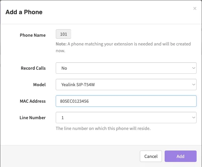Click the Line Number label
202x167 pixels.
[x=33, y=118]
